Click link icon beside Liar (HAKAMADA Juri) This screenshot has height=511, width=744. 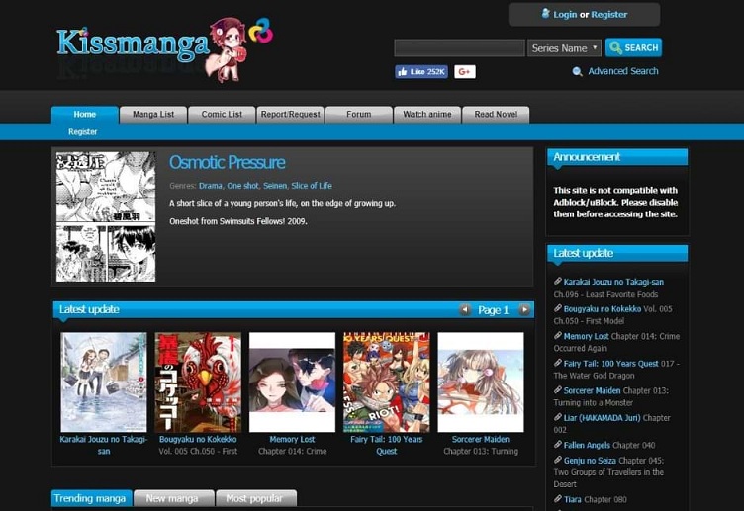click(558, 418)
